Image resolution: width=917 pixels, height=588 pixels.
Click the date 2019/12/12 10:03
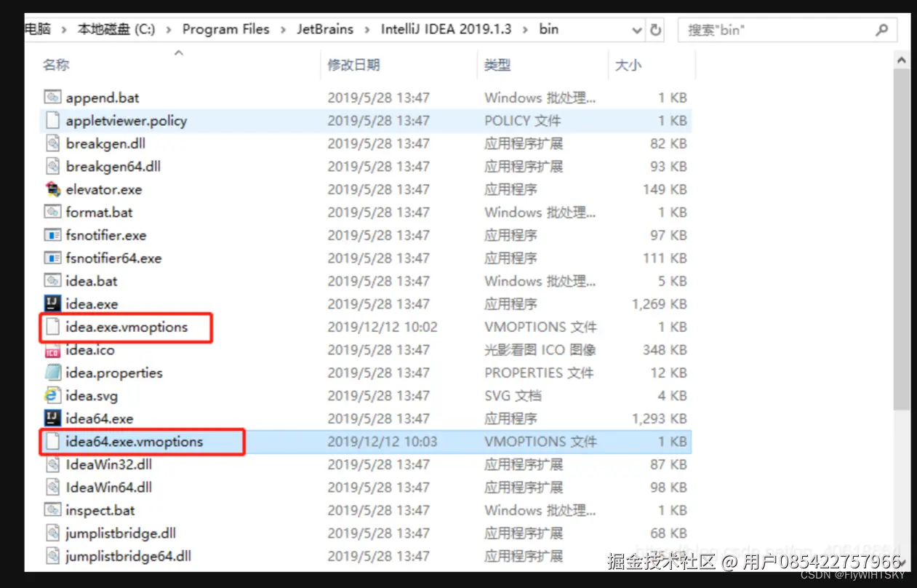pyautogui.click(x=383, y=442)
